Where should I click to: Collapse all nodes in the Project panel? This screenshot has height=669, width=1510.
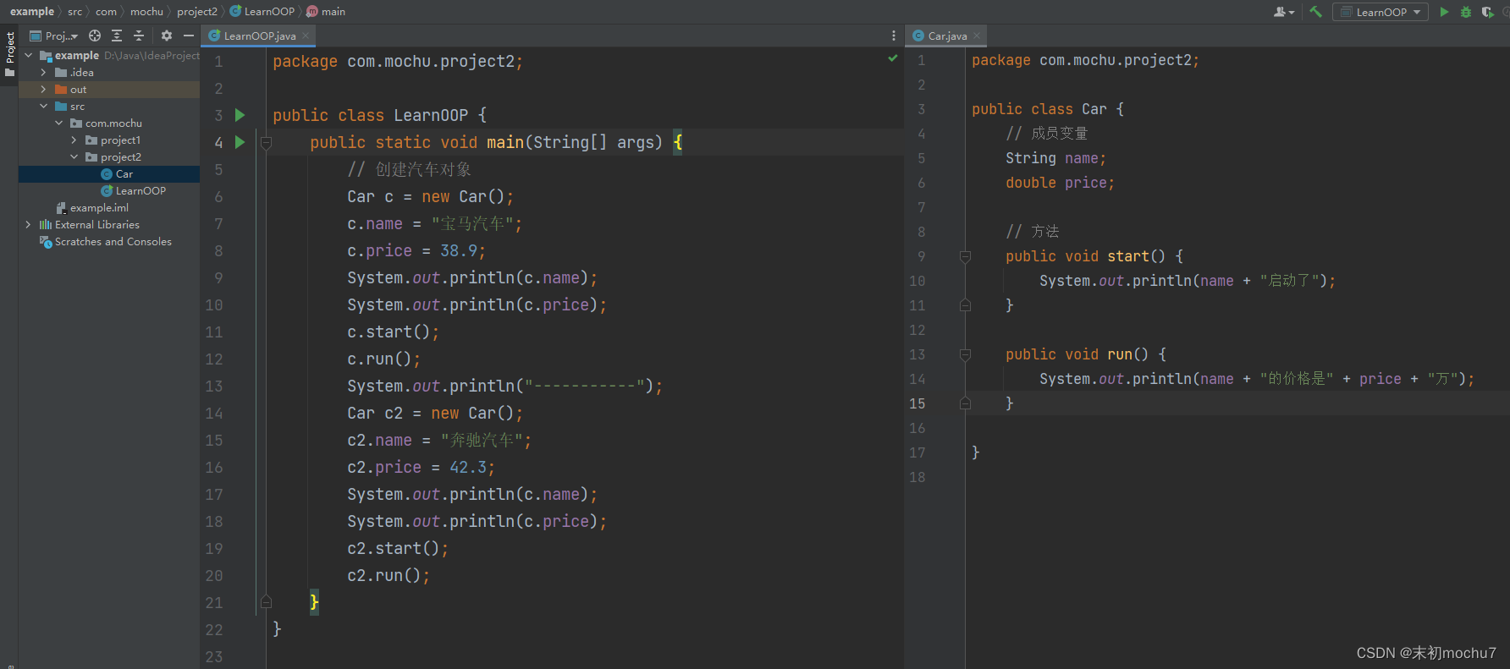click(139, 36)
